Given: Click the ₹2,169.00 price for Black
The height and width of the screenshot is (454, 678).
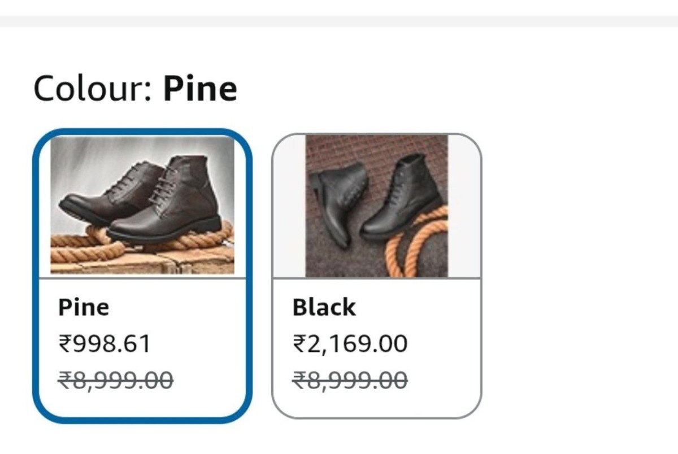Looking at the screenshot, I should (349, 342).
